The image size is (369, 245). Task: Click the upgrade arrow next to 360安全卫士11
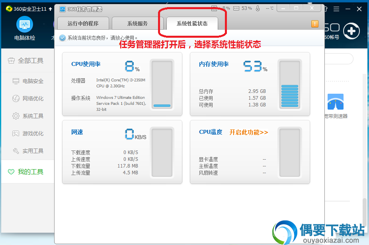click(x=51, y=9)
